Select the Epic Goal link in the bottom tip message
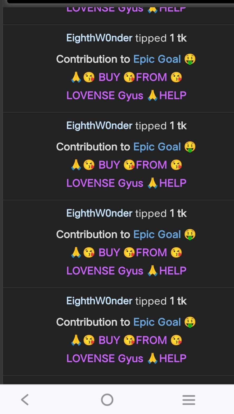This screenshot has width=234, height=414. (x=157, y=322)
